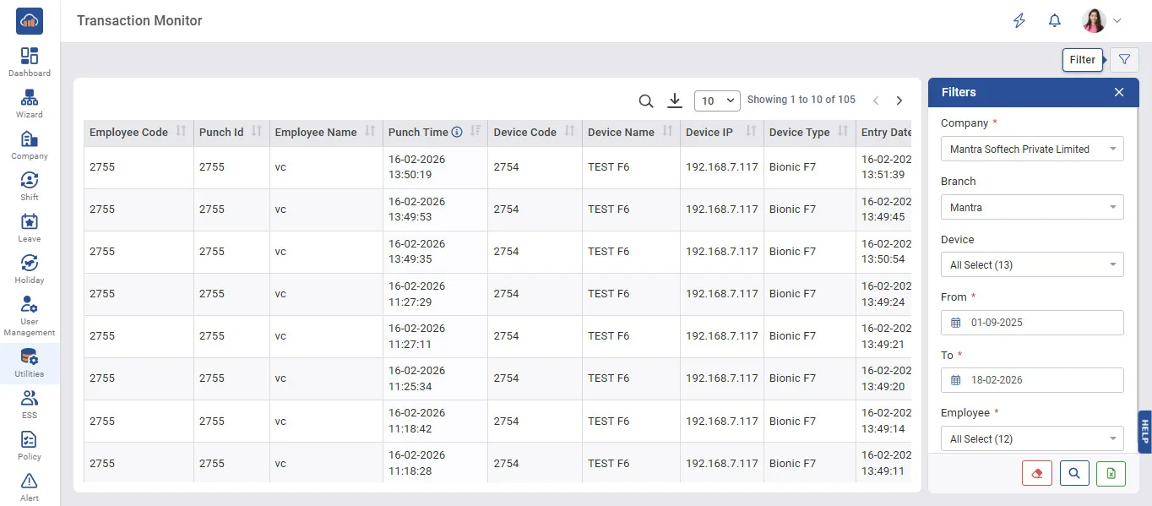Open rows per page dropdown
1152x506 pixels.
pos(716,101)
